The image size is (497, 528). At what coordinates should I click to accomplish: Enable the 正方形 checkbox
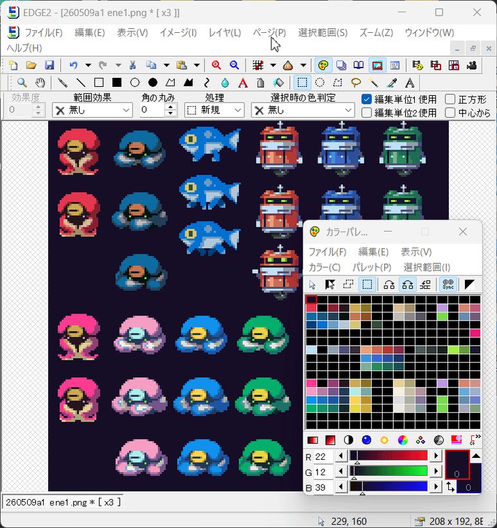point(450,99)
